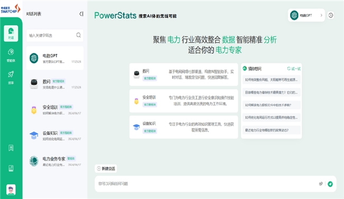Click the PowerStats title
Viewport: 344px width, 199px height.
click(115, 15)
